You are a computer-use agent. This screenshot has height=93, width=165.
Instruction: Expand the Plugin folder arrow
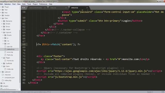(x=1, y=7)
